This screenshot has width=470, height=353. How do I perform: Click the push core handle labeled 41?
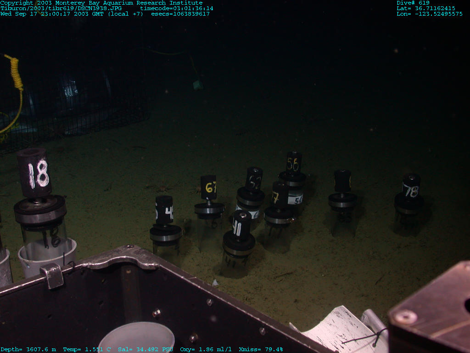(241, 225)
